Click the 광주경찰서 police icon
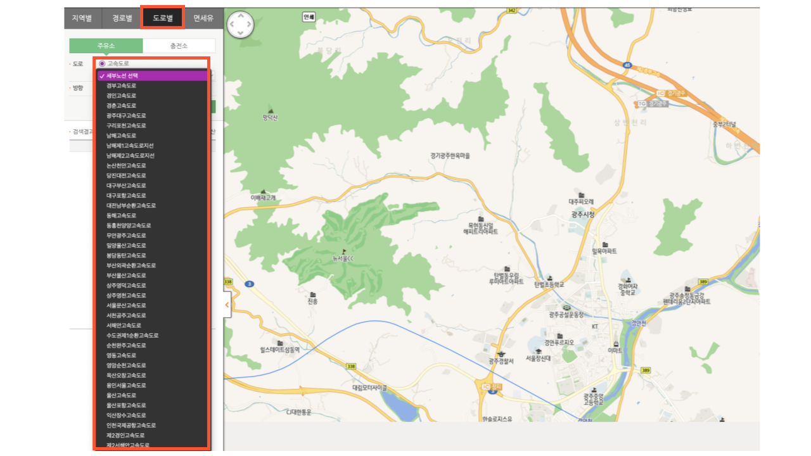The image size is (811, 456). click(x=502, y=353)
